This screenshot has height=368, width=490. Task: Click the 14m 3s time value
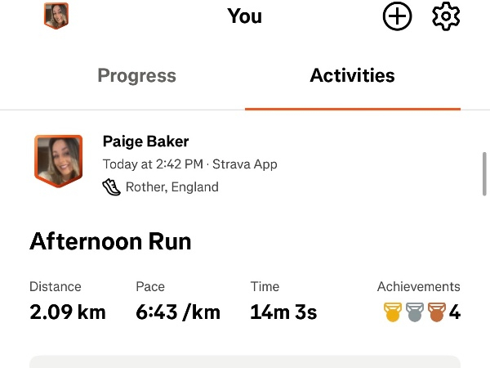pyautogui.click(x=283, y=312)
